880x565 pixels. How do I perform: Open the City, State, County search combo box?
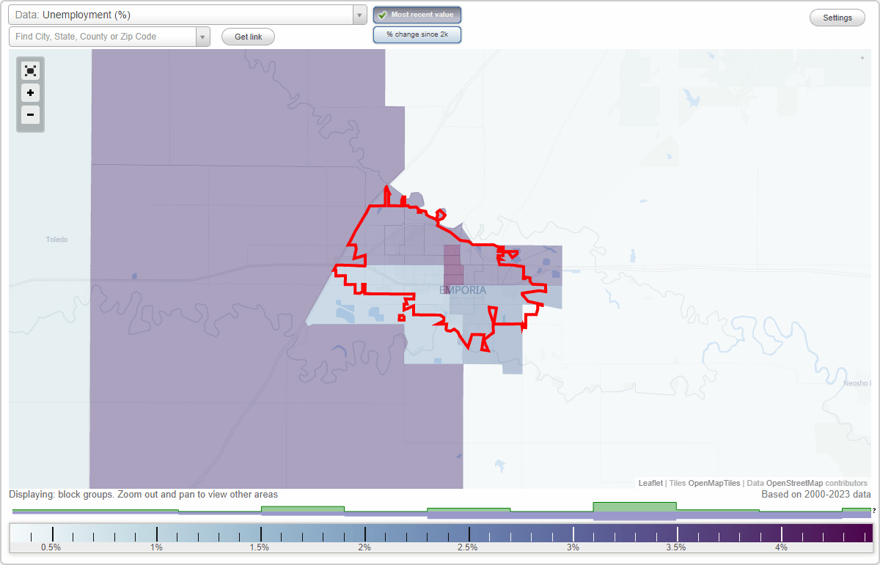[103, 36]
